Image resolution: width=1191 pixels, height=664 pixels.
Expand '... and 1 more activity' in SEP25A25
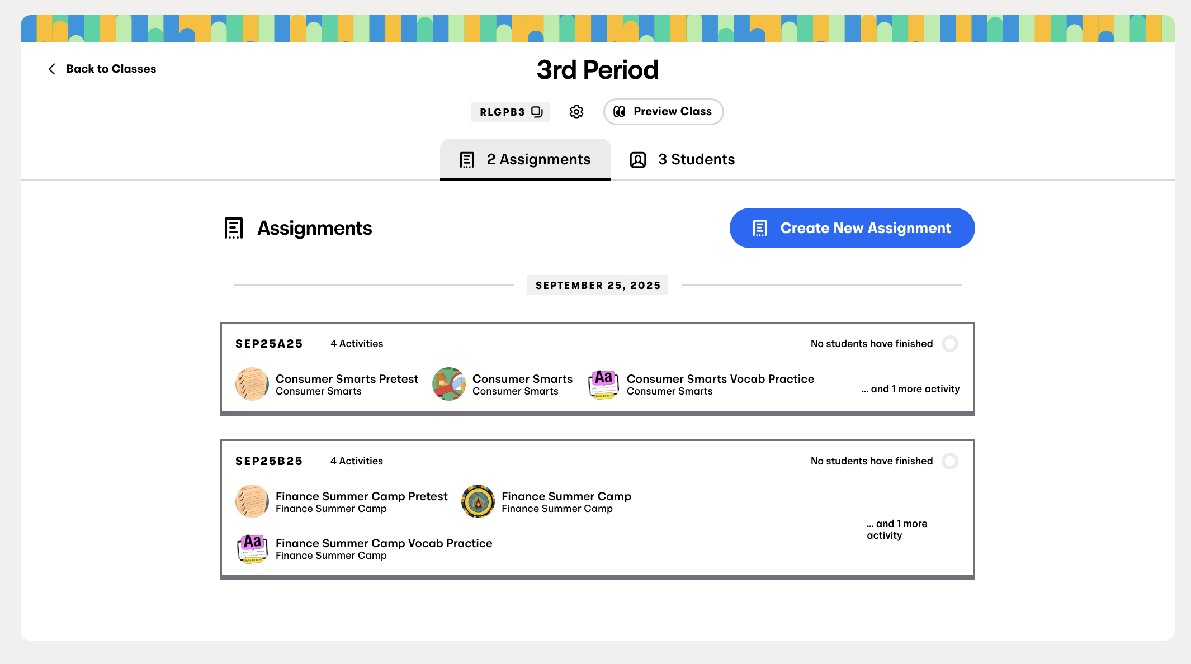pyautogui.click(x=910, y=389)
